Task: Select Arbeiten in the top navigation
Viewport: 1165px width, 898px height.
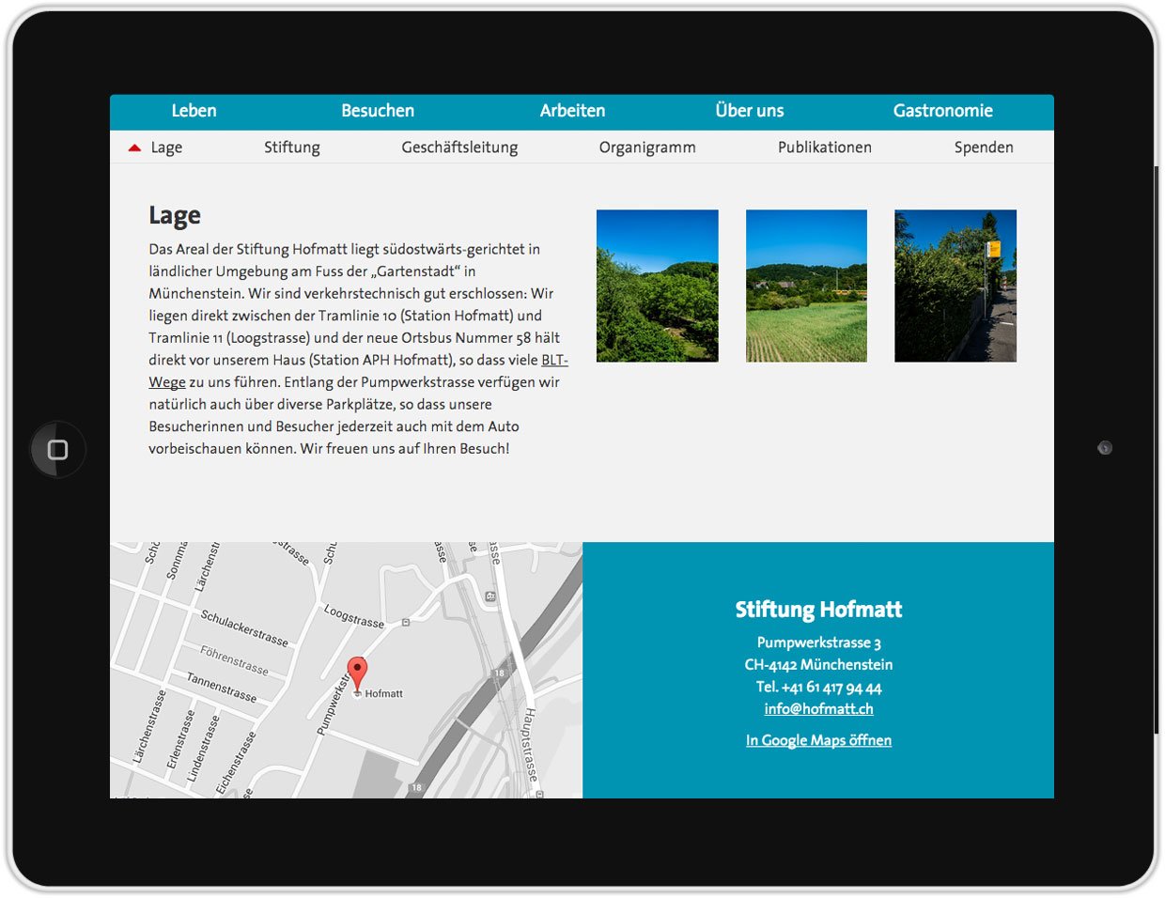Action: click(x=572, y=111)
